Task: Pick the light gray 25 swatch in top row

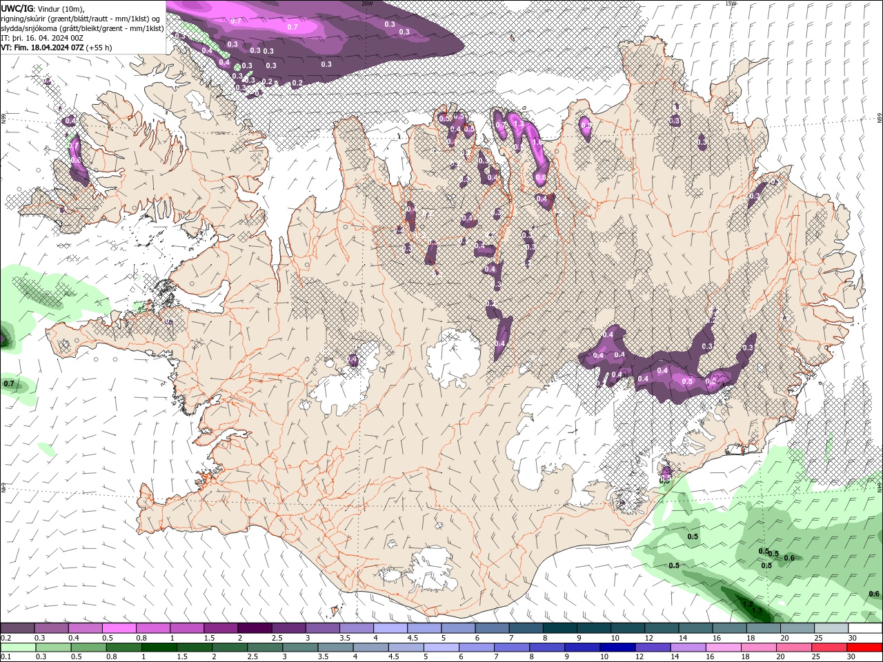Action: [831, 628]
